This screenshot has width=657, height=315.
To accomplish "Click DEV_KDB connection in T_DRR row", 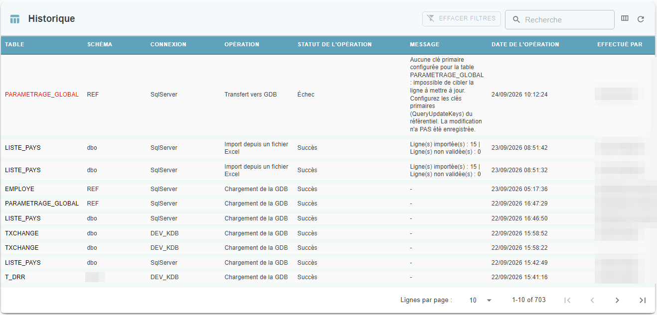I will (164, 277).
